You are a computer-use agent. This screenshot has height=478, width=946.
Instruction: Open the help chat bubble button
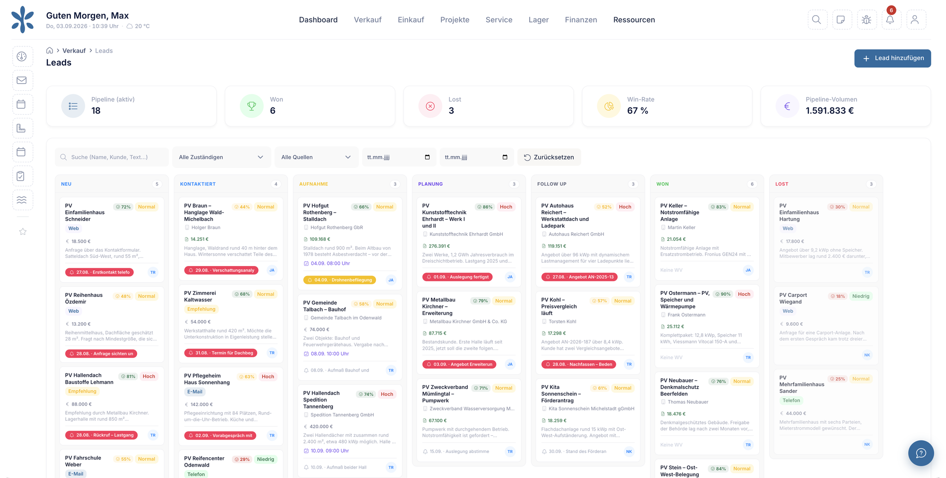920,453
